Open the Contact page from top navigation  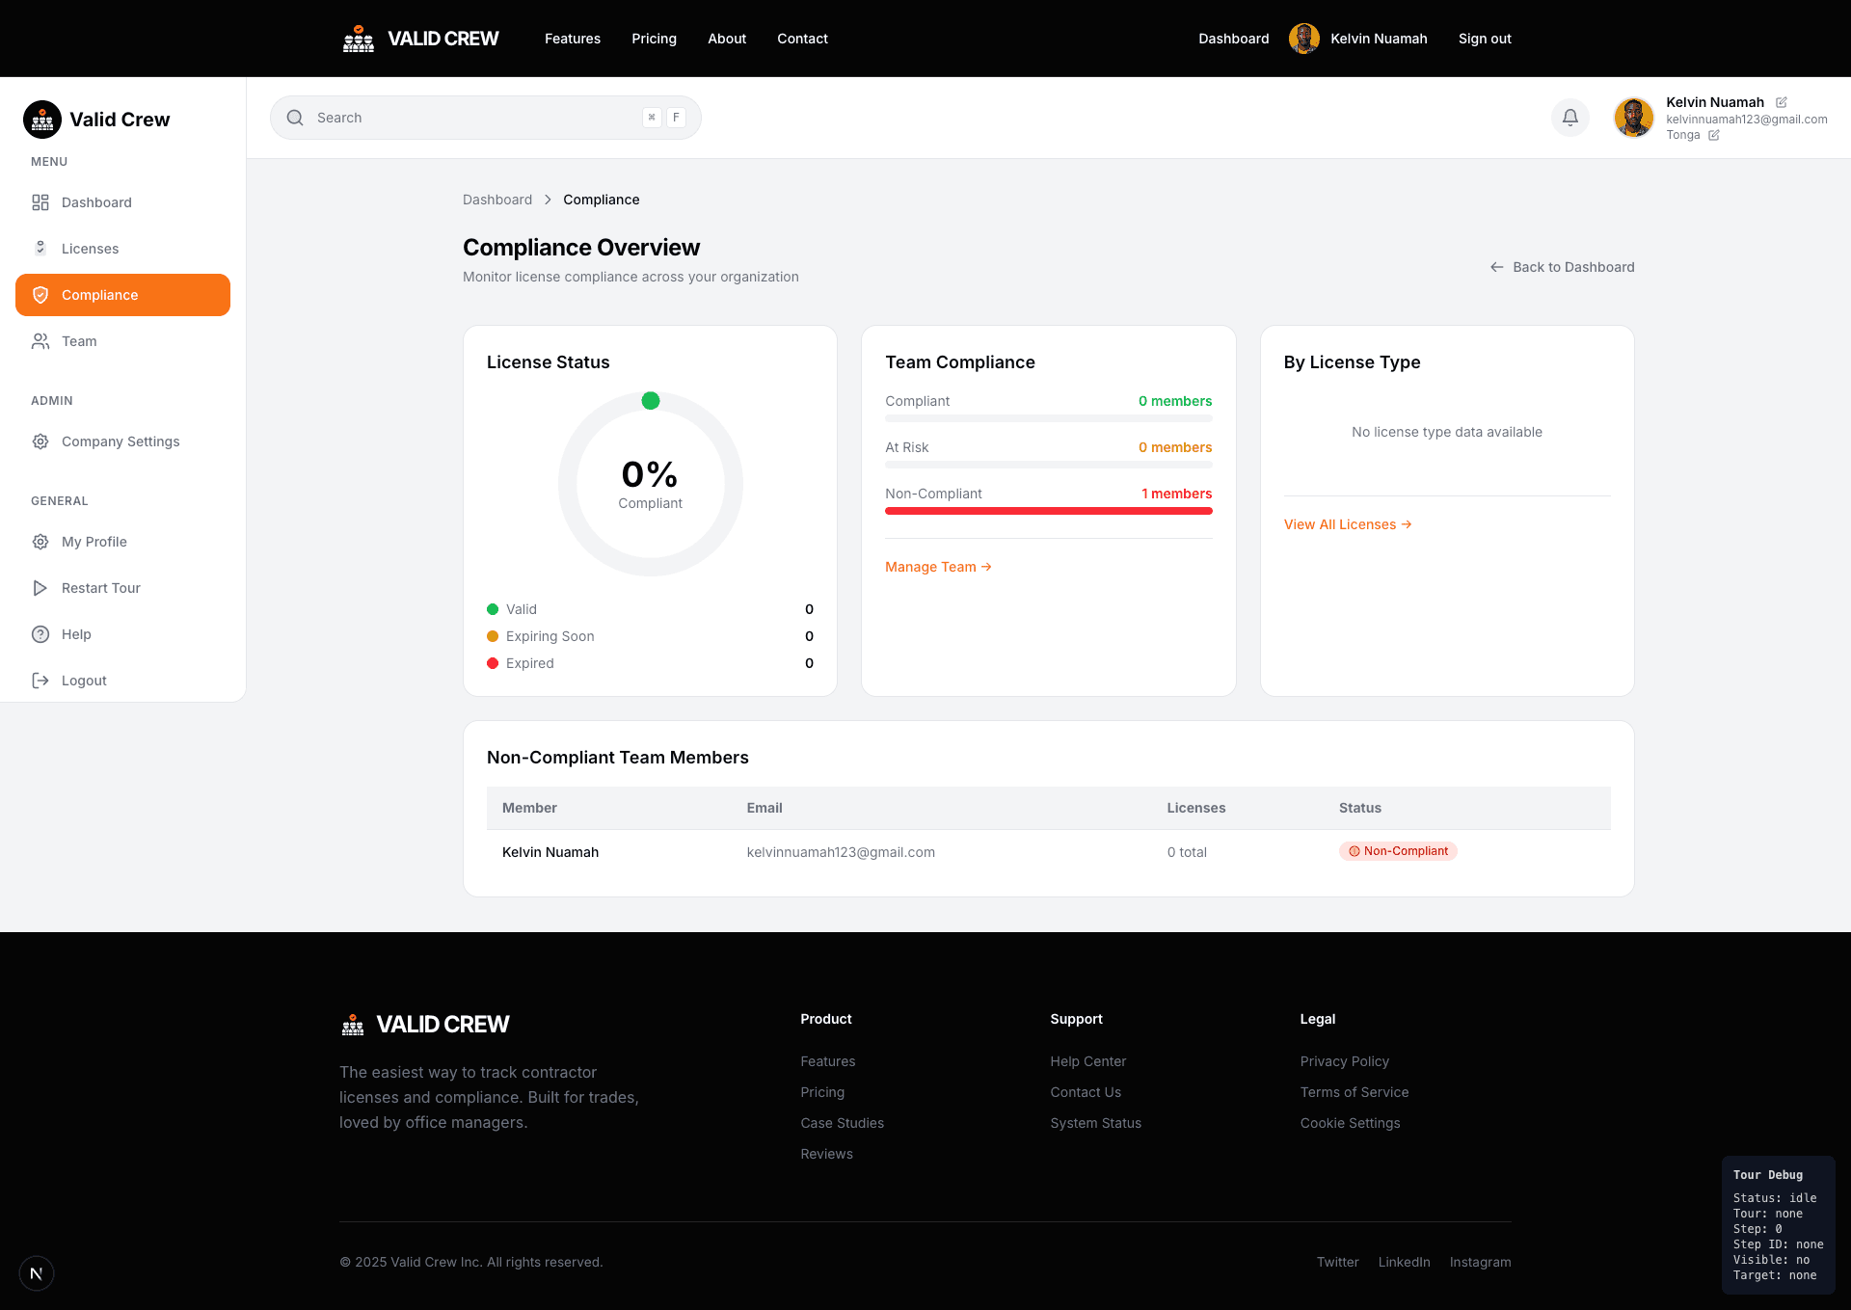pos(802,39)
